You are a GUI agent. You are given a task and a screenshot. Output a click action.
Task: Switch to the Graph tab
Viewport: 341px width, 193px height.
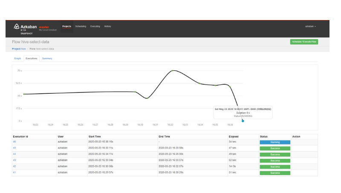[x=17, y=58]
